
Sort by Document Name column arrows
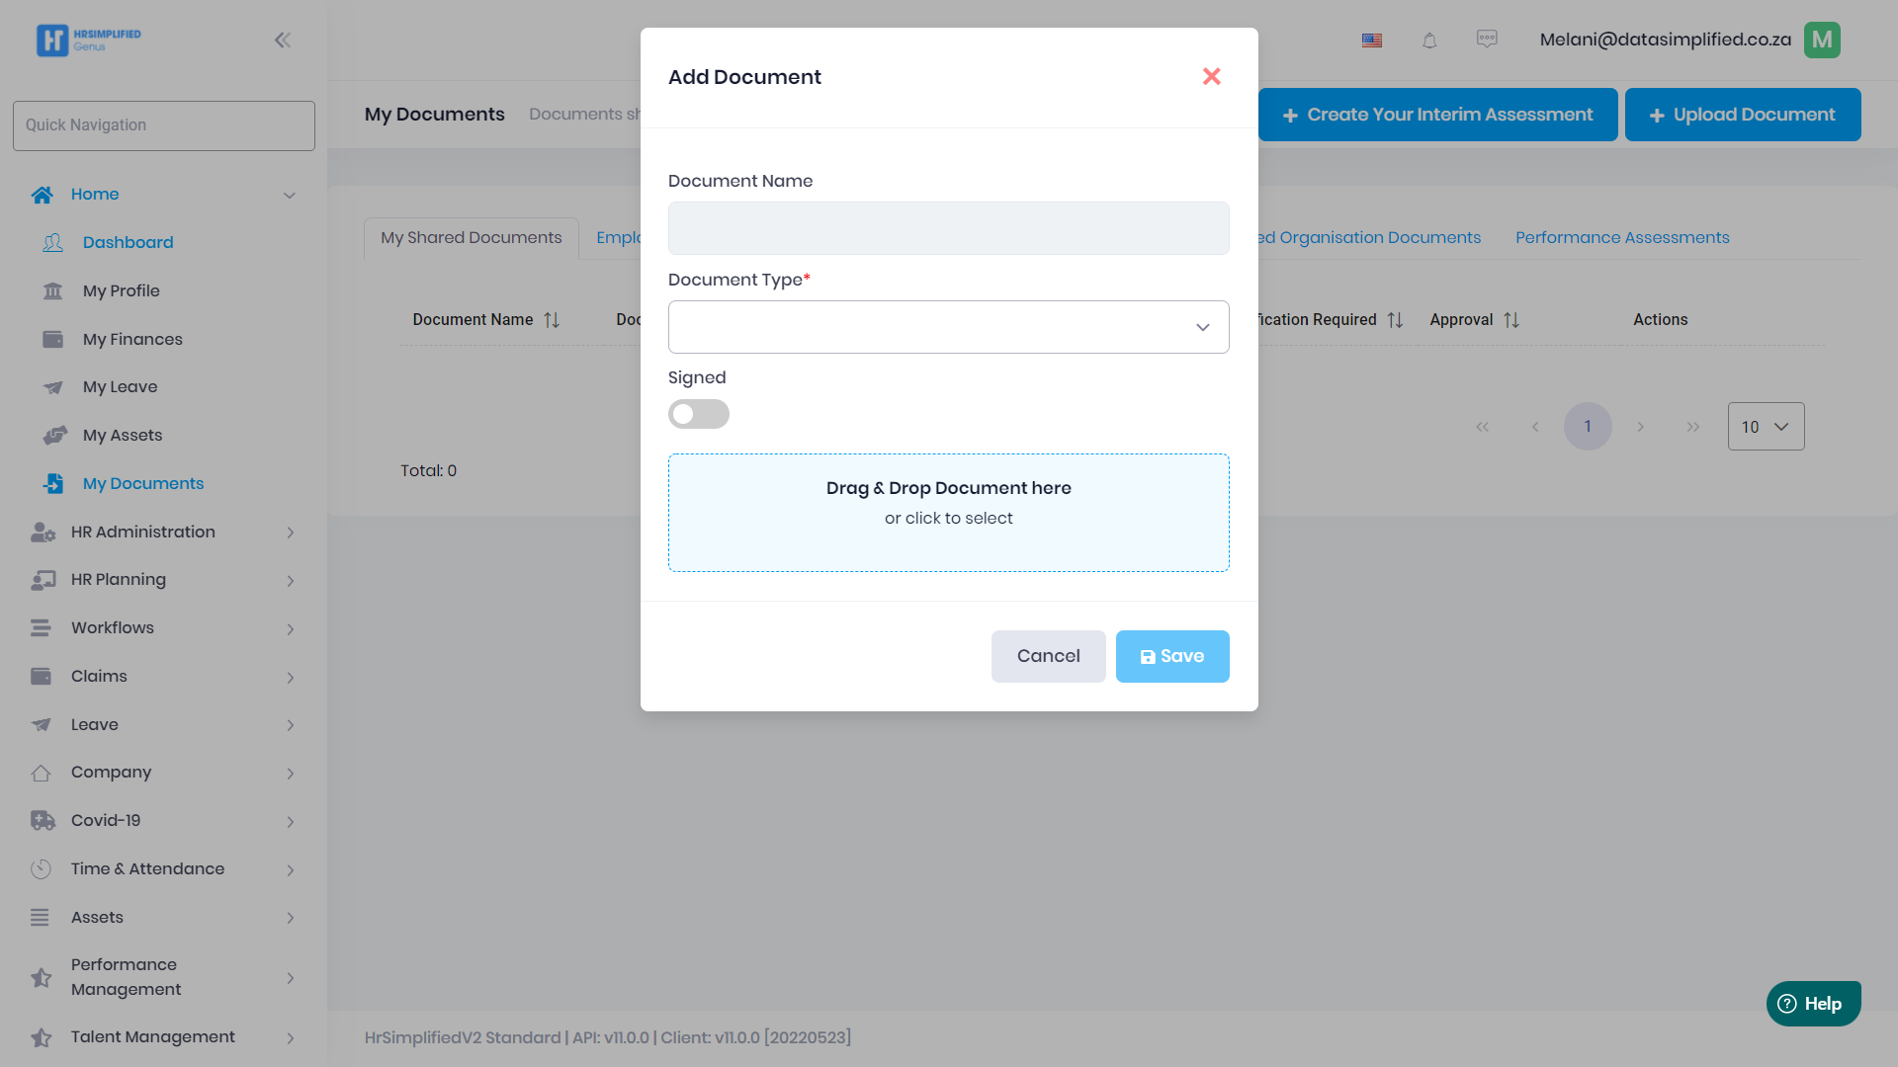tap(552, 320)
